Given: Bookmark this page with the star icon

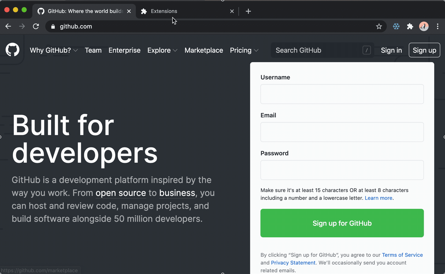Looking at the screenshot, I should coord(379,26).
